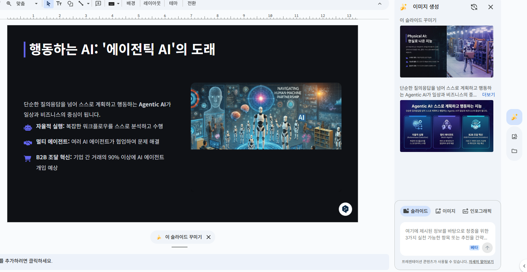Click the robot icon beside 자율적 실행

click(28, 127)
